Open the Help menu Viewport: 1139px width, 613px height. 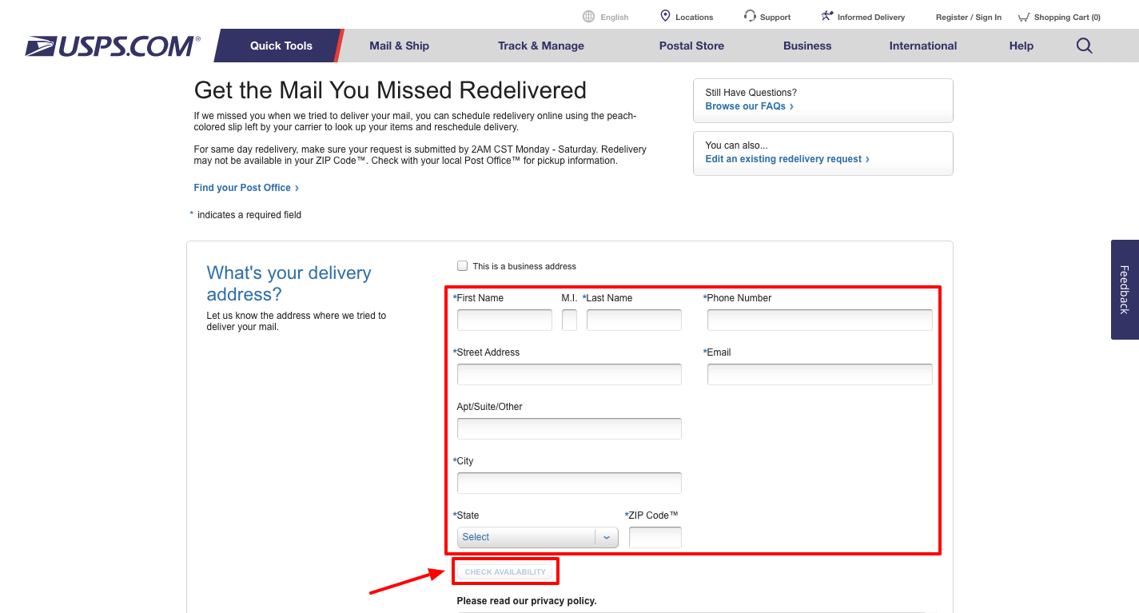[x=1022, y=46]
